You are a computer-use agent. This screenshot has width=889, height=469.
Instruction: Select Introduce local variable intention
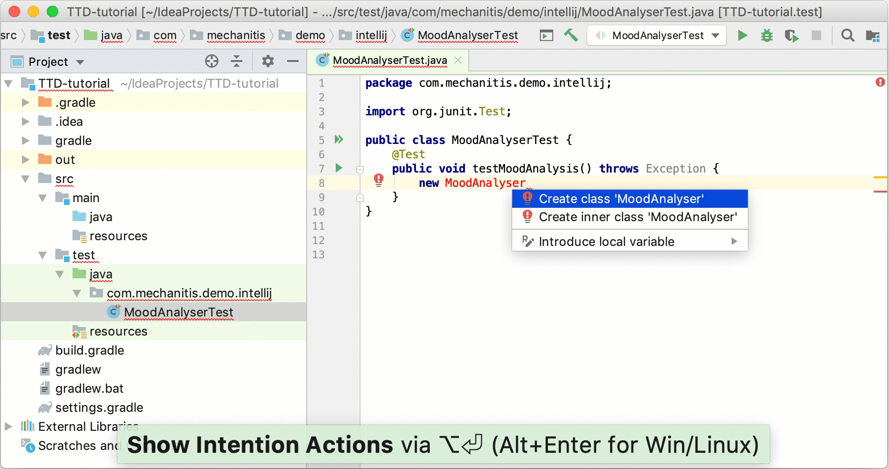click(x=630, y=242)
